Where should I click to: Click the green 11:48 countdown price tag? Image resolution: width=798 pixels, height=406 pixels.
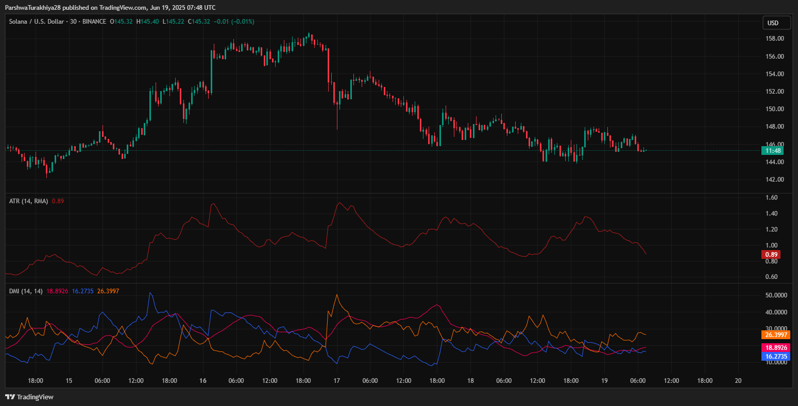click(772, 151)
